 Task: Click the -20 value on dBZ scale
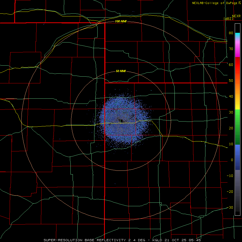[230, 192]
